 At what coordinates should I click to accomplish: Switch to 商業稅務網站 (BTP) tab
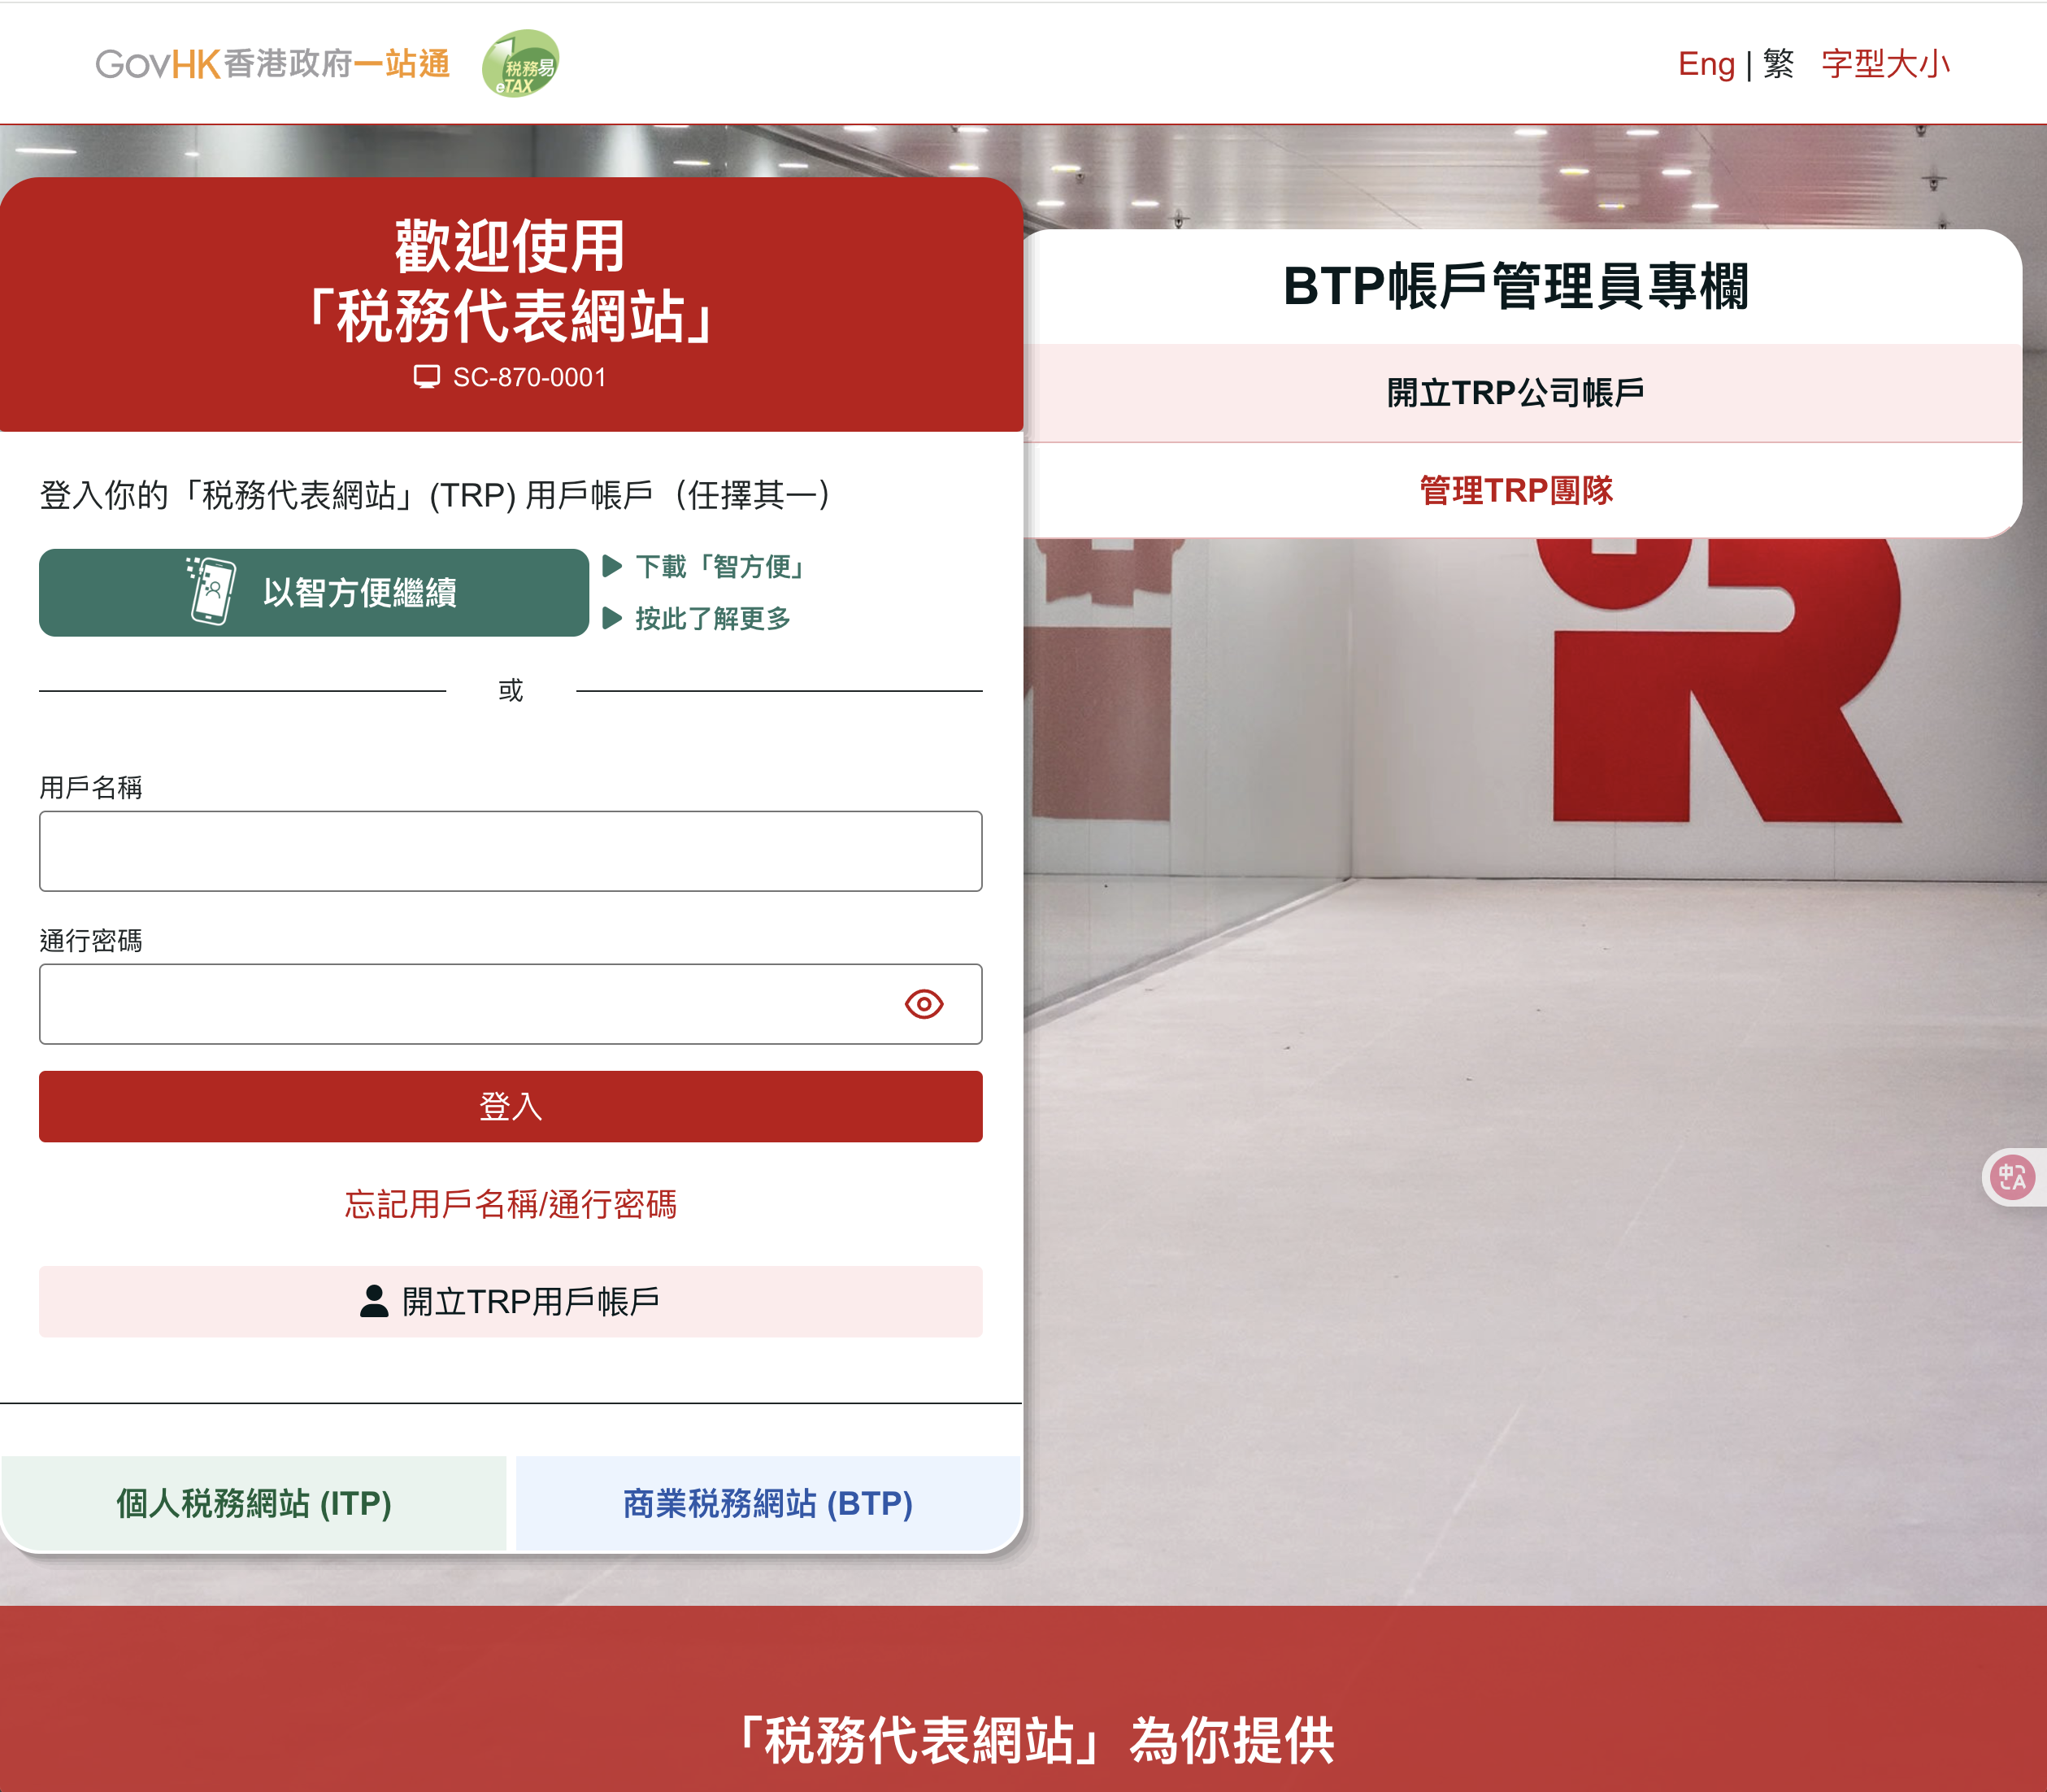[x=767, y=1503]
